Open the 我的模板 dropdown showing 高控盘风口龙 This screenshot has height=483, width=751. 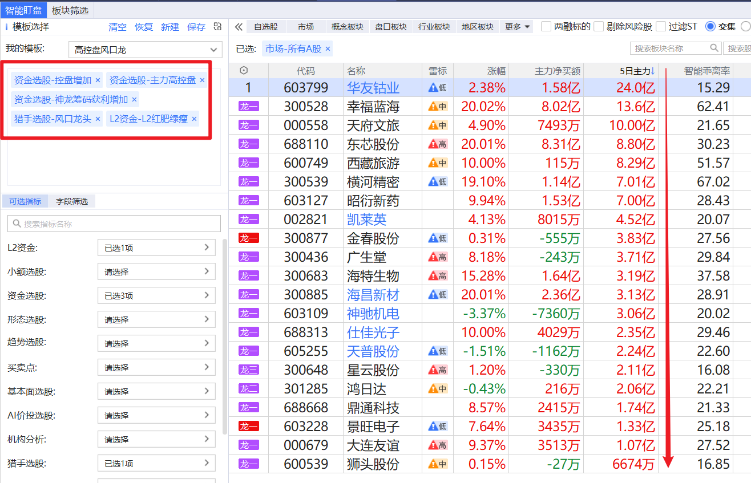[x=145, y=50]
